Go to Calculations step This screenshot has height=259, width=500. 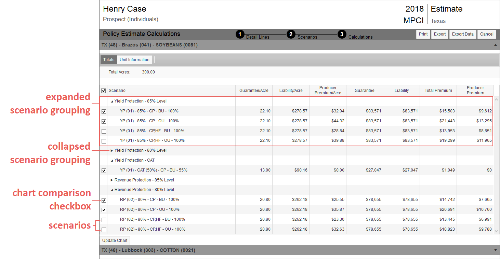(x=360, y=37)
